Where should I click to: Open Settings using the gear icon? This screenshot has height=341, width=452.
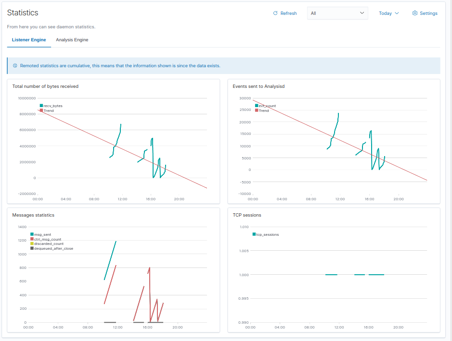(x=414, y=13)
